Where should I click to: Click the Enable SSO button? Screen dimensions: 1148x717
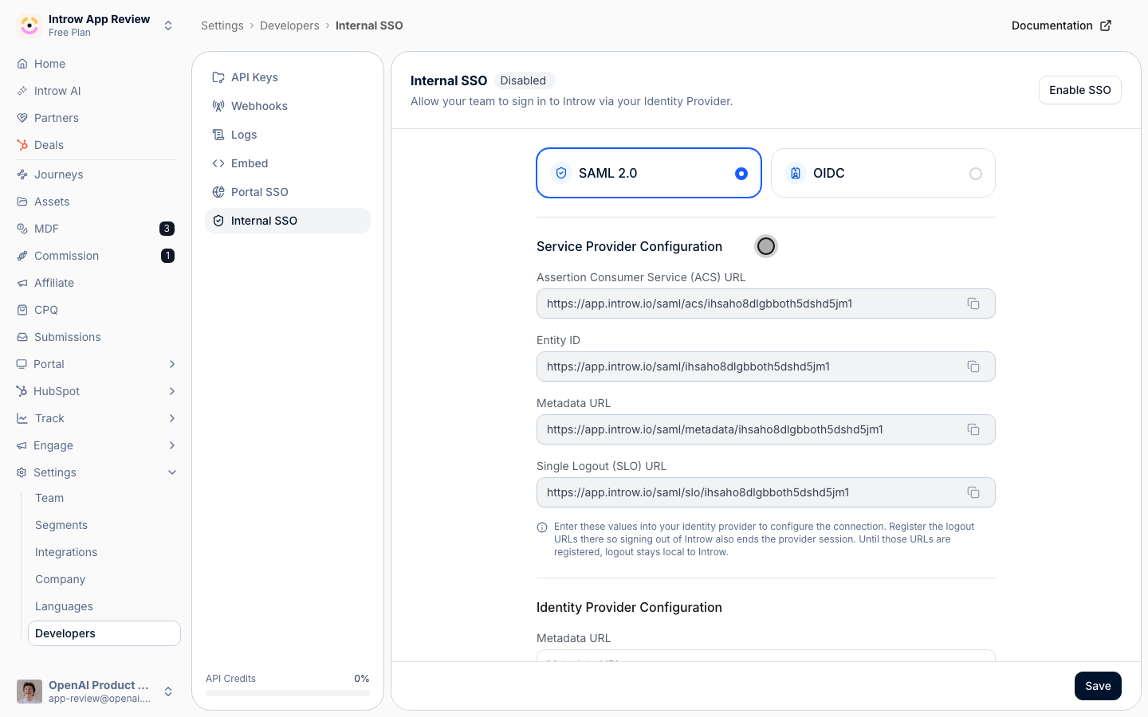pos(1080,90)
